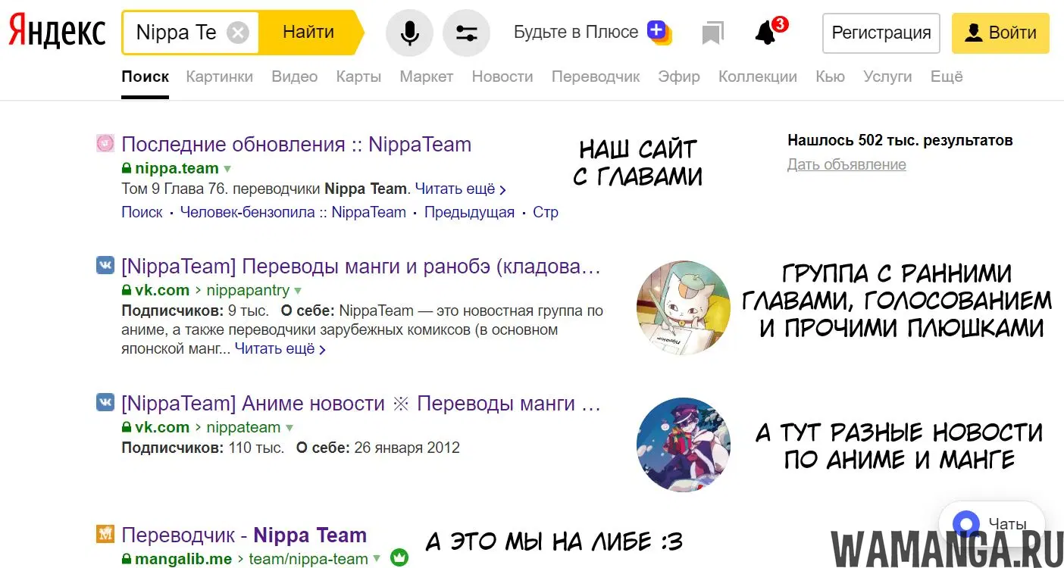Open the Будьте в Плюсе link
The width and height of the screenshot is (1064, 568).
click(x=576, y=33)
